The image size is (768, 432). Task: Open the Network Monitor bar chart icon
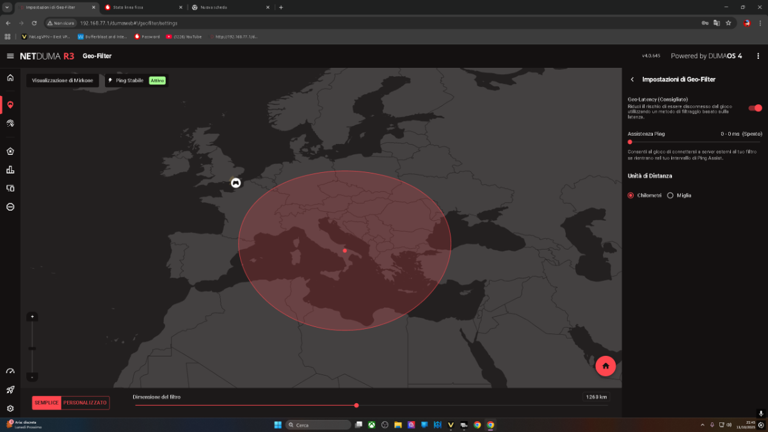point(10,170)
